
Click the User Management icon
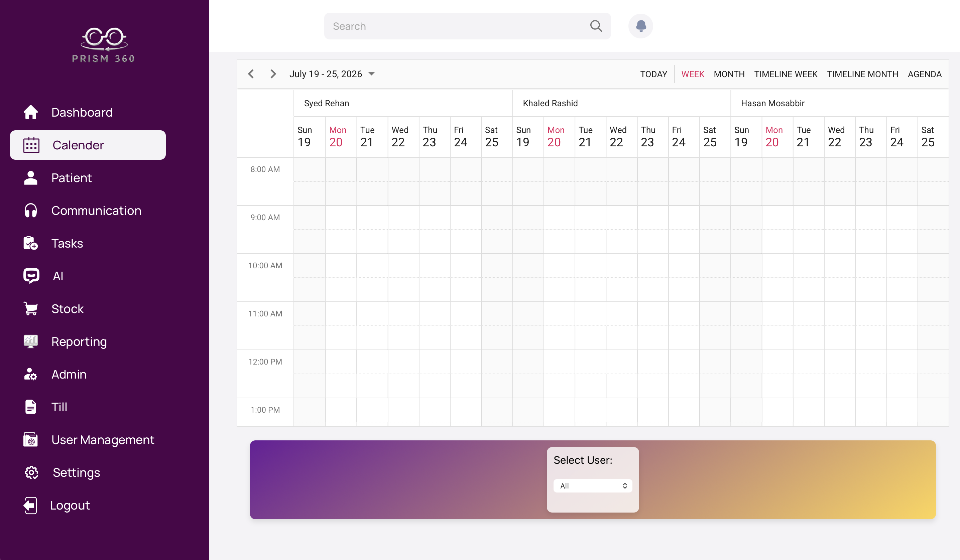pos(31,440)
